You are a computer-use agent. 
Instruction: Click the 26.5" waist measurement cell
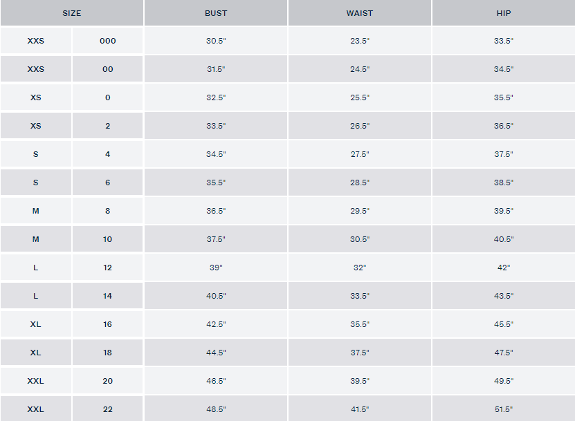[x=360, y=126]
